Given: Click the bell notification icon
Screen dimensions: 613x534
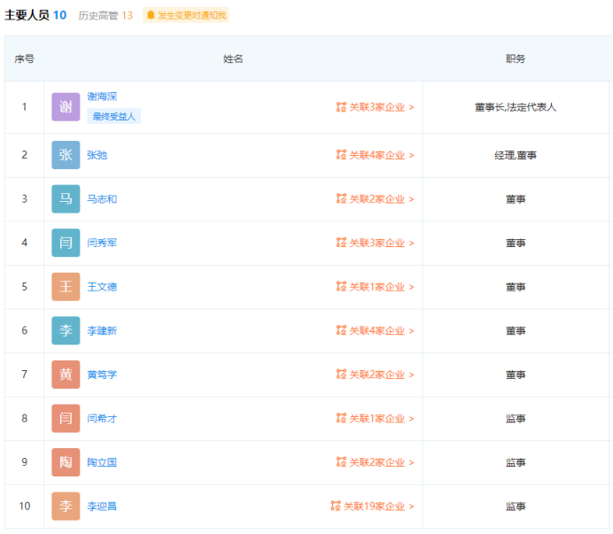Looking at the screenshot, I should pos(151,15).
